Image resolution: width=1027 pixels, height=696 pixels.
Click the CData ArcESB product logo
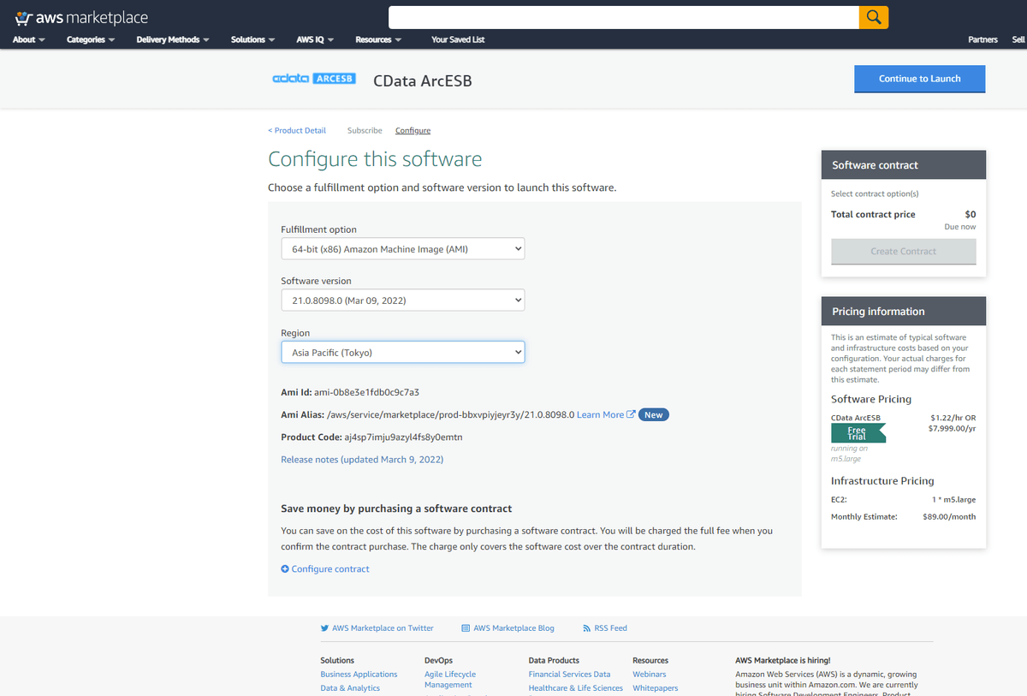(x=313, y=79)
